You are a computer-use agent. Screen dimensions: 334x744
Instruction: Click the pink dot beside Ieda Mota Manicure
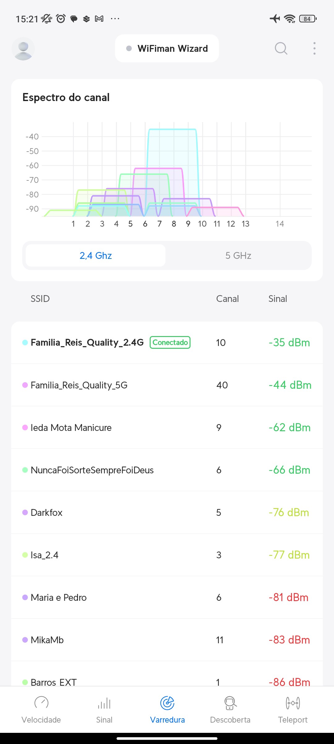click(x=25, y=427)
